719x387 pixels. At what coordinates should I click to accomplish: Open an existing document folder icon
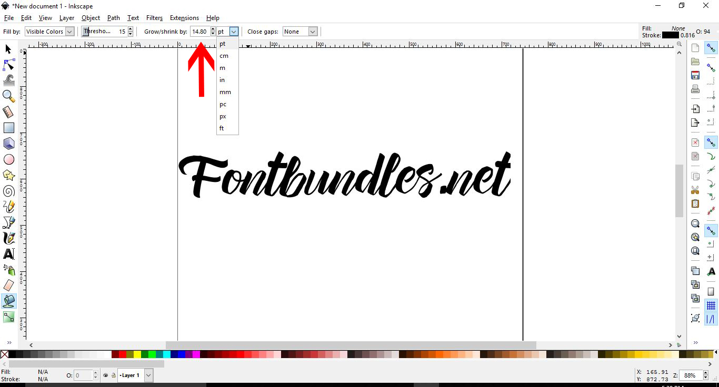[695, 62]
